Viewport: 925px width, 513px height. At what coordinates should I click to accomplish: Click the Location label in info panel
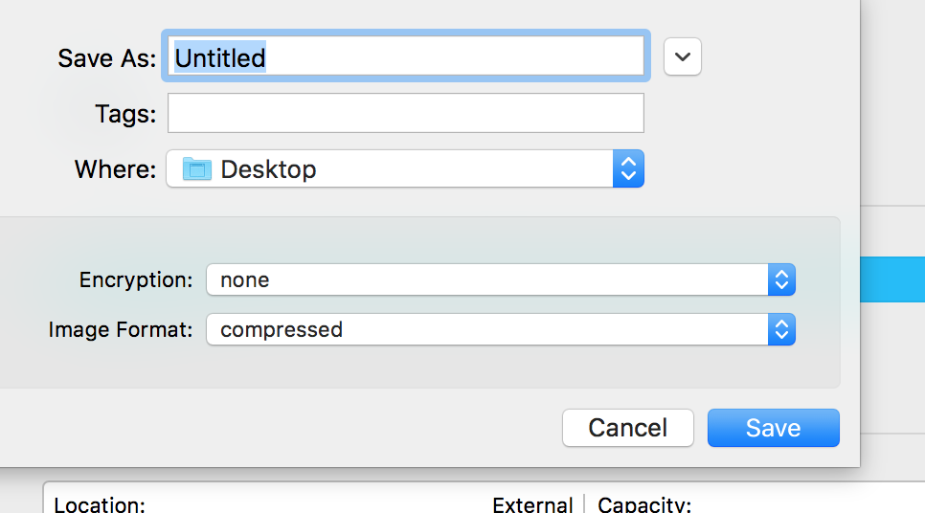[x=100, y=504]
